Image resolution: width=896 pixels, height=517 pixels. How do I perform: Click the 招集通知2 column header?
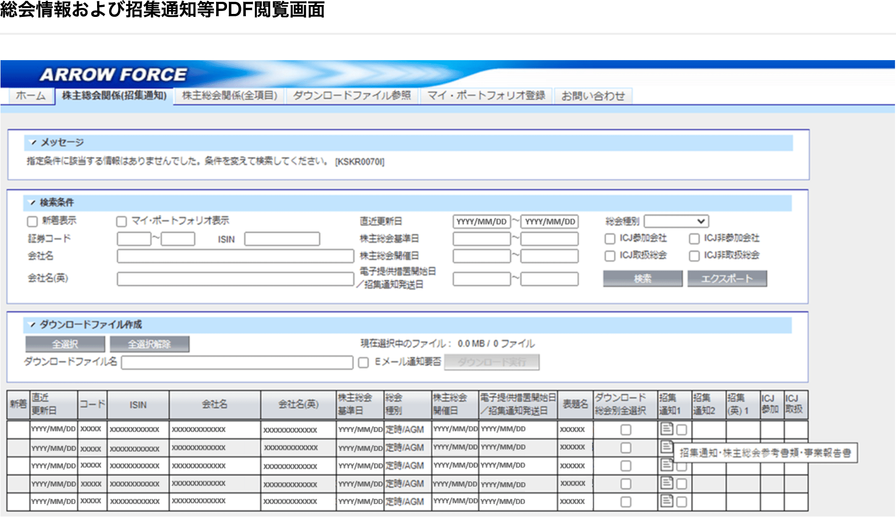coord(708,405)
